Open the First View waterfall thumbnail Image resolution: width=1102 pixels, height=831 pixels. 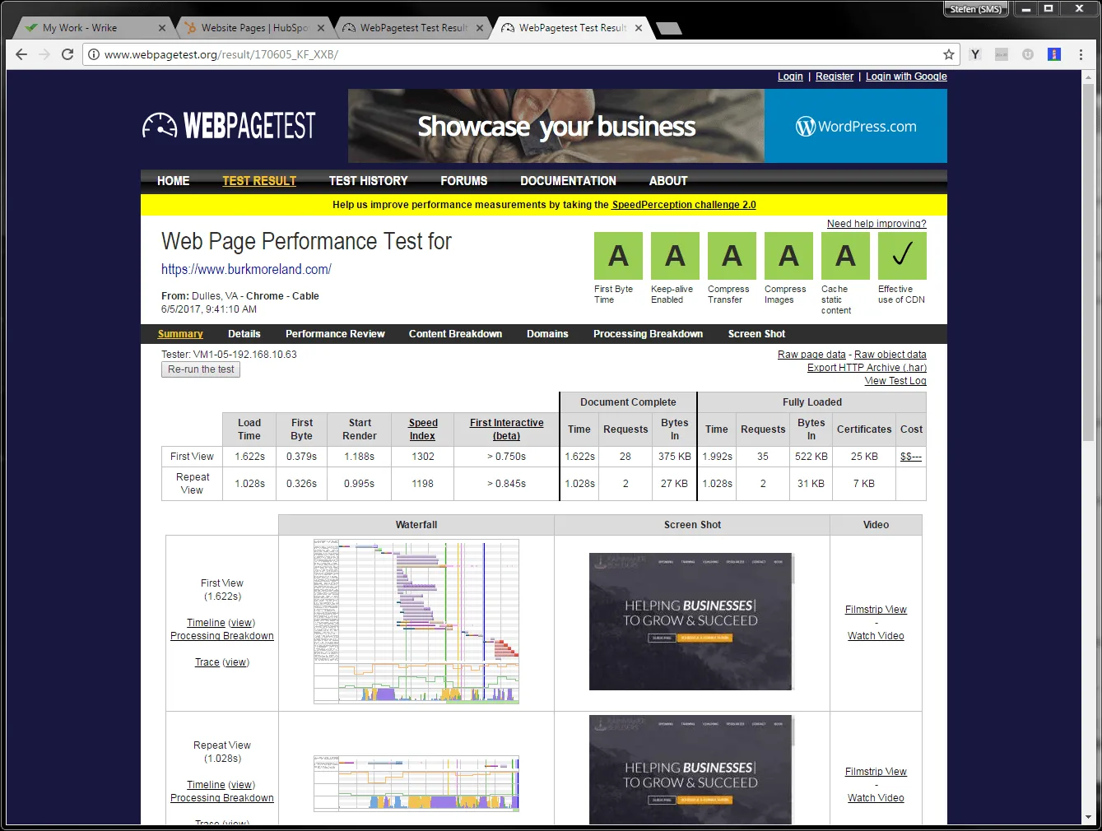point(416,621)
